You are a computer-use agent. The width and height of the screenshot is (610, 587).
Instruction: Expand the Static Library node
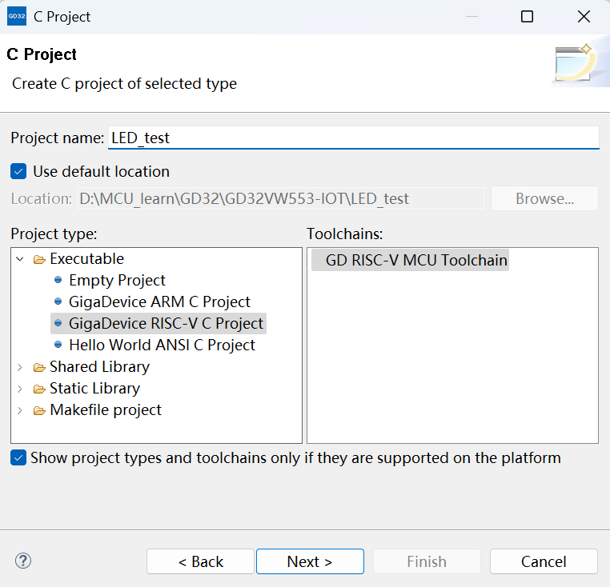pyautogui.click(x=20, y=389)
